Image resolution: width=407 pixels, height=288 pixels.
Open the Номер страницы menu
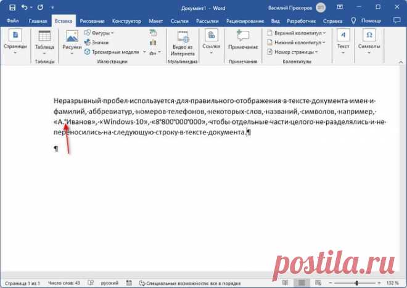tap(292, 52)
